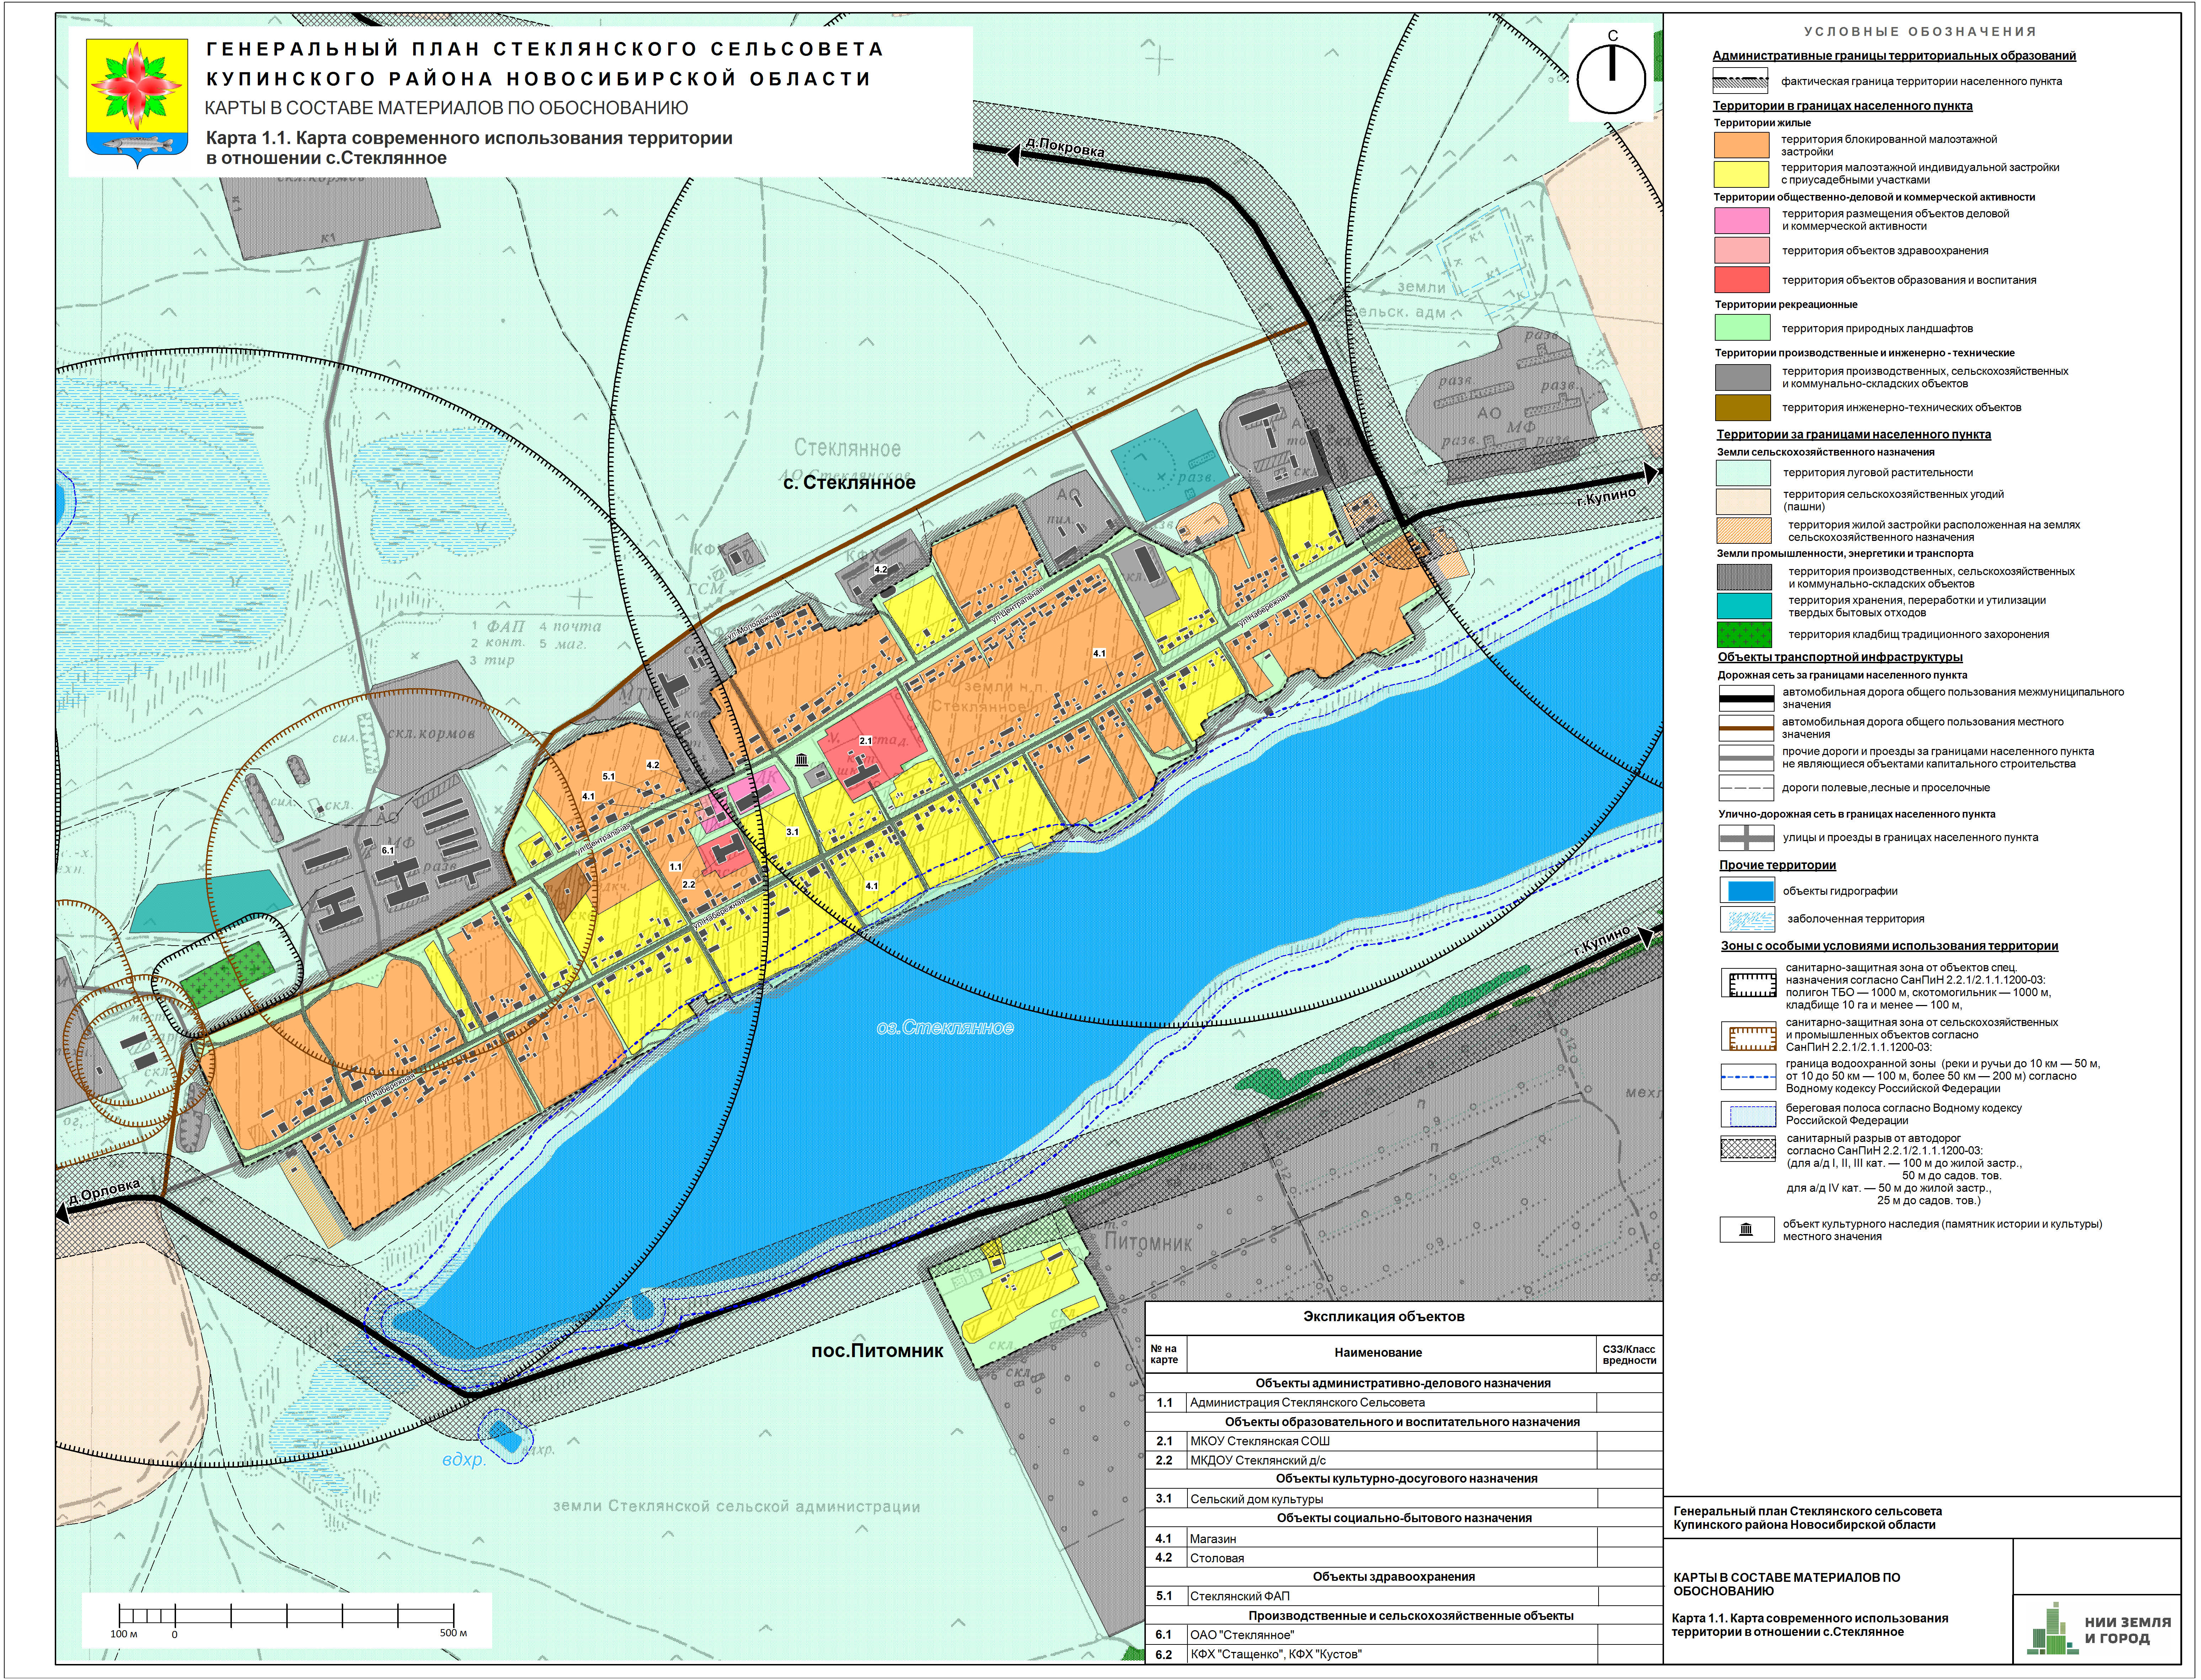Screen dimensions: 2201x1680
Task: Click the Kupinsky district coat of arms emblem
Action: click(x=137, y=103)
